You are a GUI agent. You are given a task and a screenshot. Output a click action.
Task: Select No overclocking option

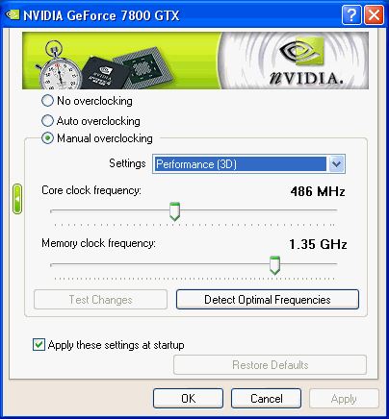(47, 101)
